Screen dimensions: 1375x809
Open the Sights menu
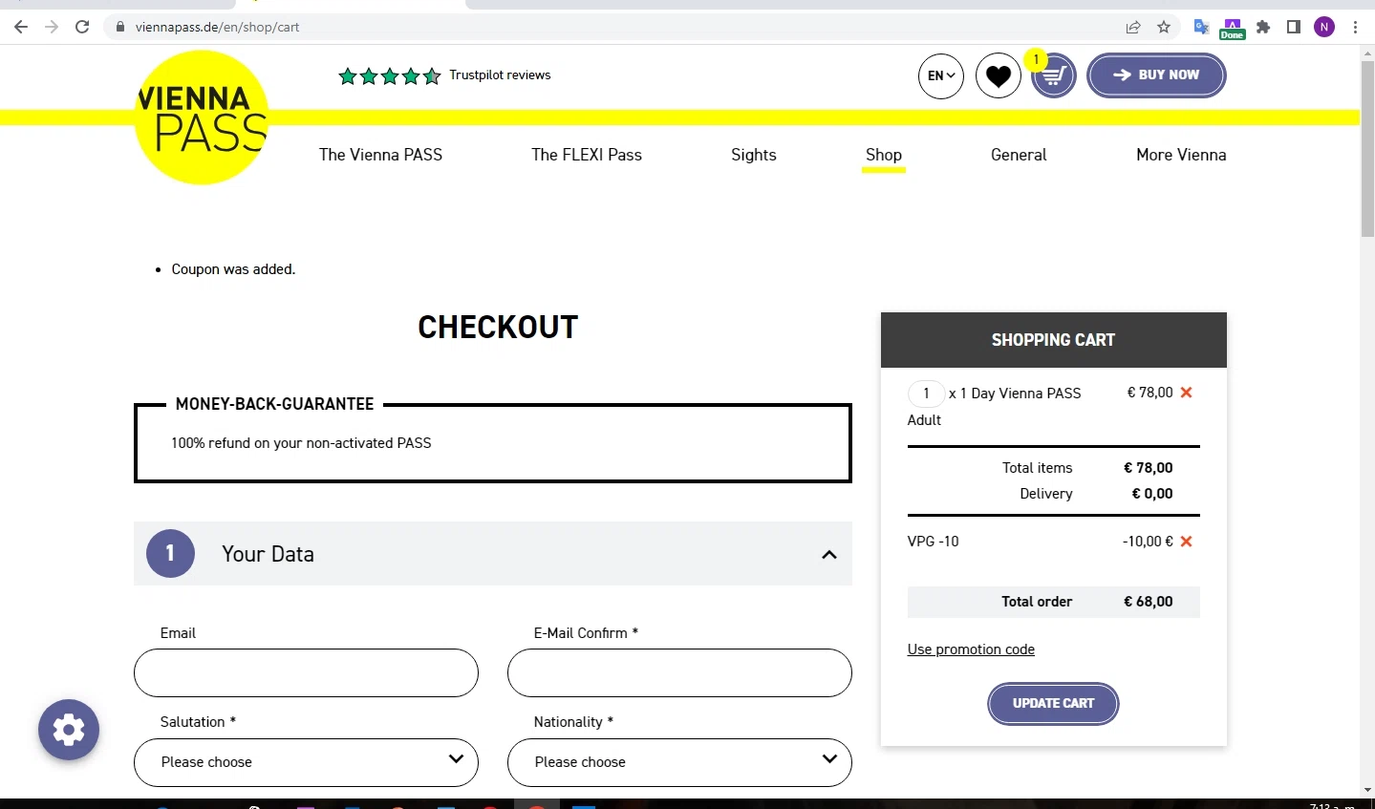(x=754, y=155)
